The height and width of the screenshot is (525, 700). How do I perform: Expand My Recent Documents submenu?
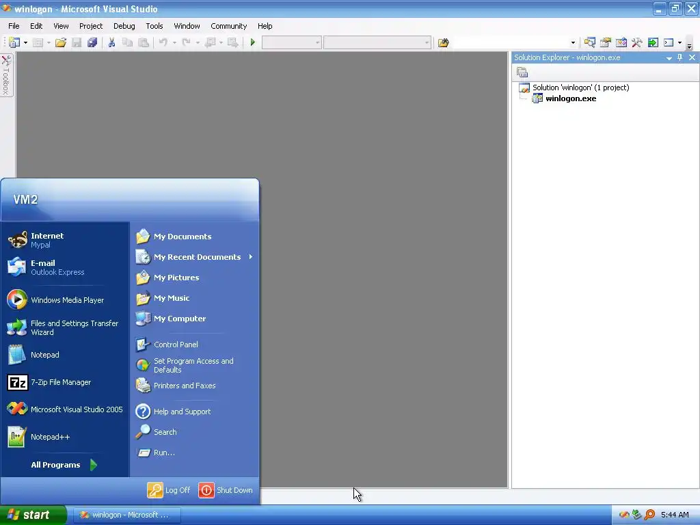(195, 257)
